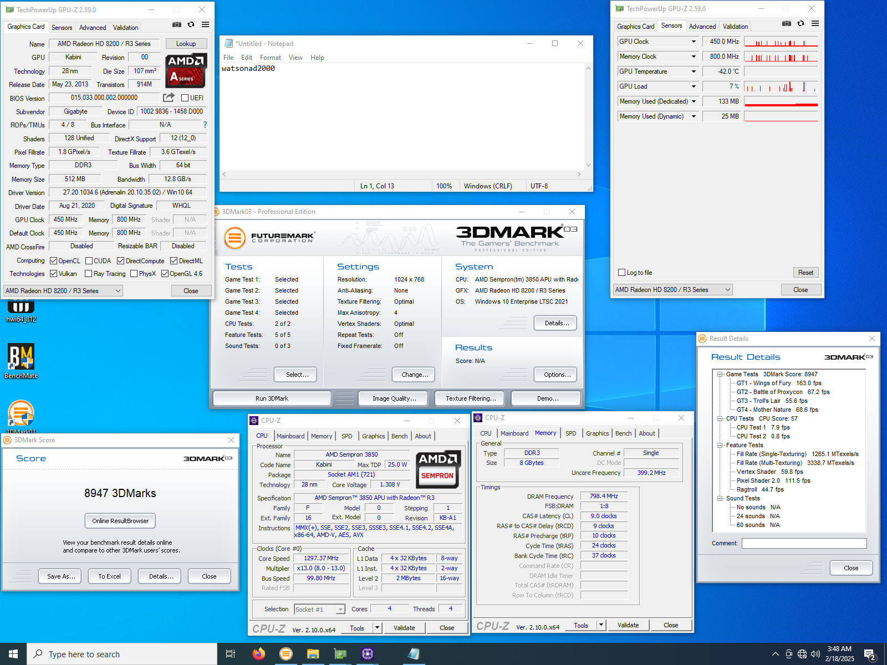Open hwi64_812 desktop icon
Viewport: 887px width, 665px height.
[21, 310]
